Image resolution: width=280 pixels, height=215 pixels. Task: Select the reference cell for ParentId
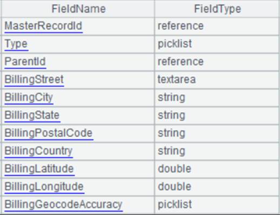pos(217,62)
